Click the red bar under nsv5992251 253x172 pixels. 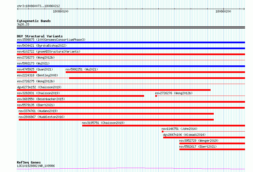[x=155, y=72]
